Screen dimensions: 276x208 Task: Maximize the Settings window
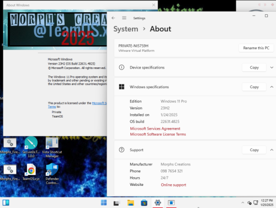tap(266, 16)
